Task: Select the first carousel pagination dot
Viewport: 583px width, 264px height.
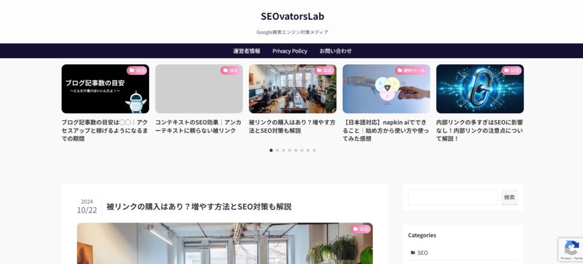Action: [271, 150]
